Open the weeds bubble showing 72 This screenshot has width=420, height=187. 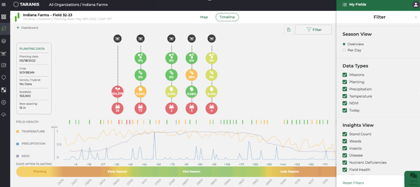140,109
